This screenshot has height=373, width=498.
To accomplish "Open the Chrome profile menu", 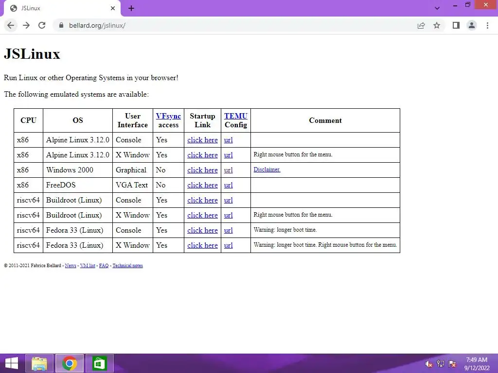I will tap(472, 25).
